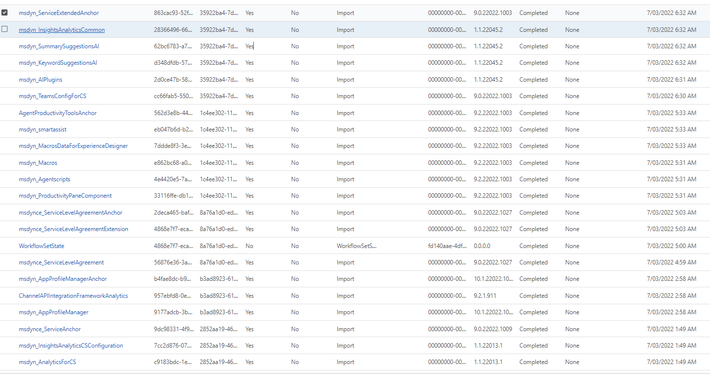
Task: Select ID cell 957ebfd8-0e...
Action: [x=173, y=296]
